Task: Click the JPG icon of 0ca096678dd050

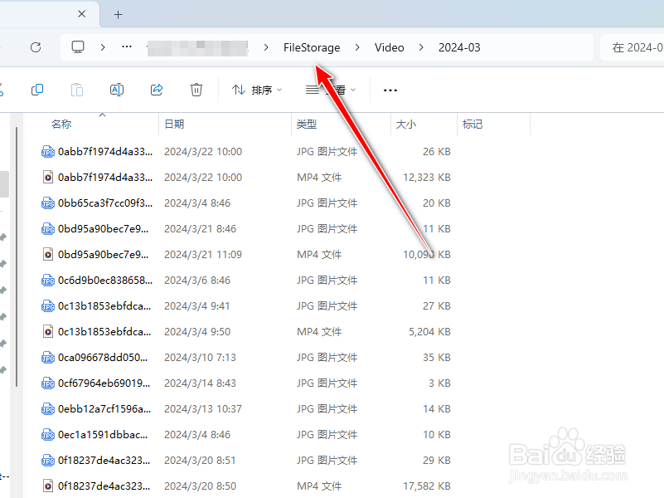Action: coord(48,358)
